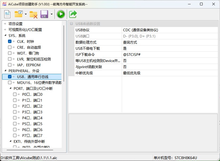This screenshot has width=220, height=161.
Task: Collapse the PERIPHERAL，外设 tree node
Action: click(x=5, y=71)
